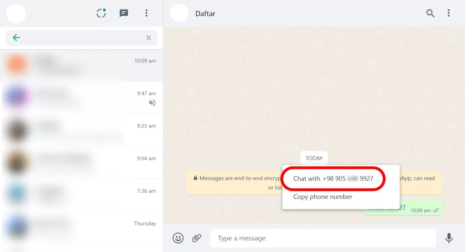
Task: Start a new chat with message icon
Action: point(124,13)
